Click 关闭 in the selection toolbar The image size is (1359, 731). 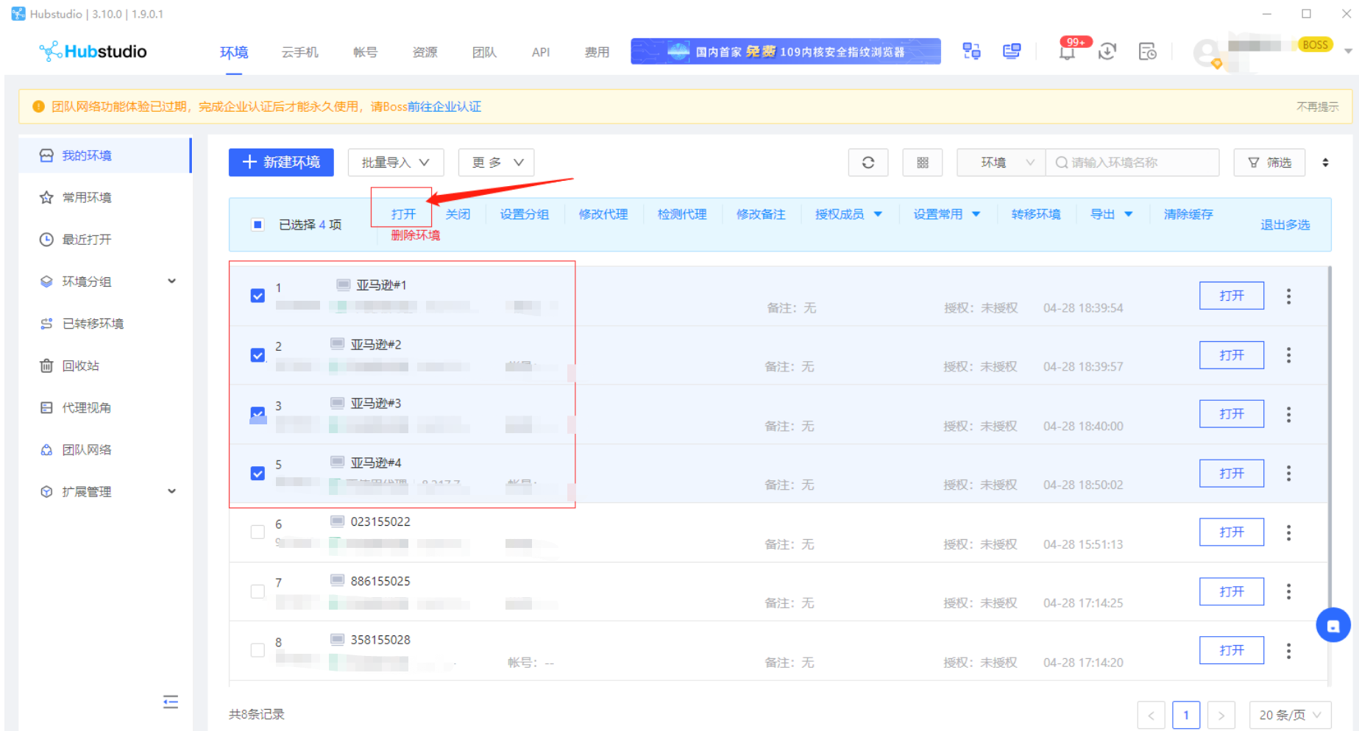click(x=458, y=214)
